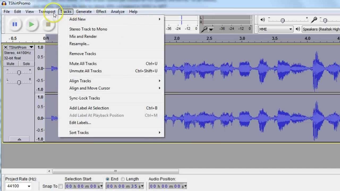Open the Effect menu

pyautogui.click(x=101, y=12)
